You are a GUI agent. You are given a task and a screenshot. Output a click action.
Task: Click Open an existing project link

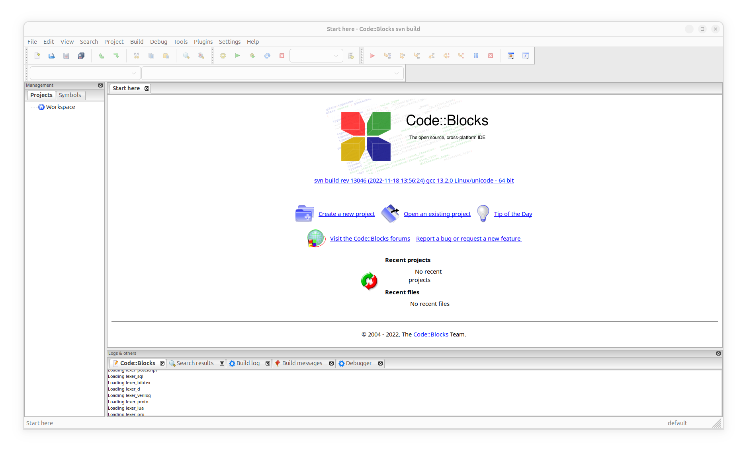click(437, 214)
